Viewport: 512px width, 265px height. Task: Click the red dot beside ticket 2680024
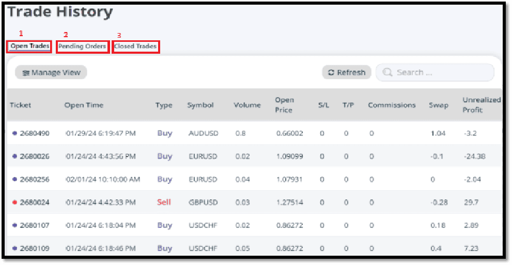(14, 202)
